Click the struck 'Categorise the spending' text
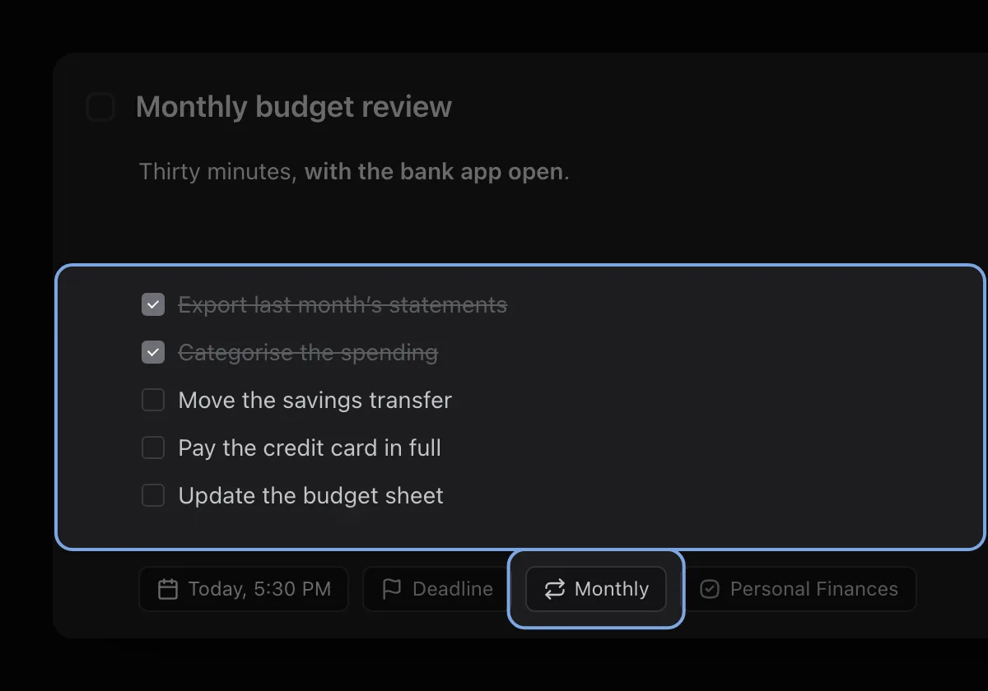The image size is (988, 691). pyautogui.click(x=308, y=353)
